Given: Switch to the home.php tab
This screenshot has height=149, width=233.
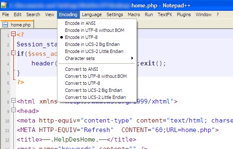Looking at the screenshot, I should pos(17,24).
